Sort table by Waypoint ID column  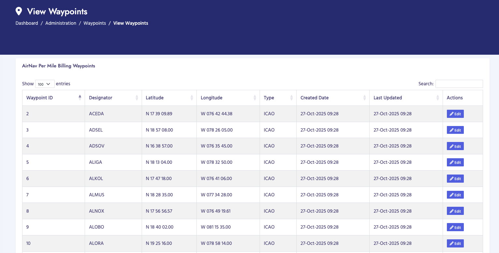click(x=39, y=98)
